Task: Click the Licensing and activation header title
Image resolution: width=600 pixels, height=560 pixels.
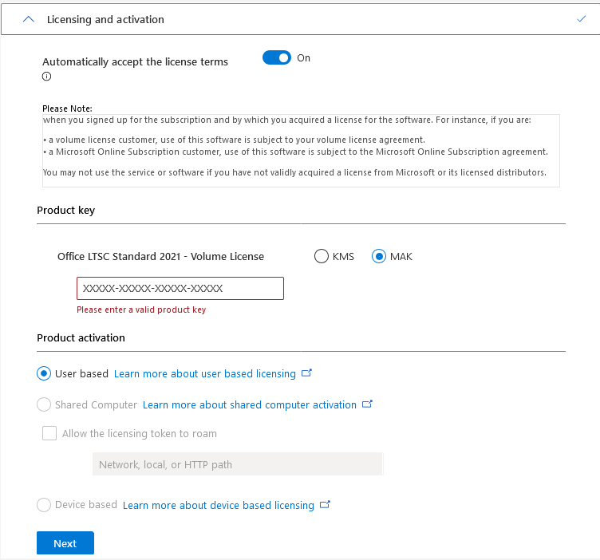Action: coord(105,19)
